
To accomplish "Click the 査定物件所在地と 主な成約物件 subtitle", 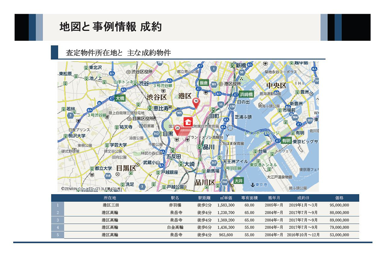I will (x=118, y=53).
